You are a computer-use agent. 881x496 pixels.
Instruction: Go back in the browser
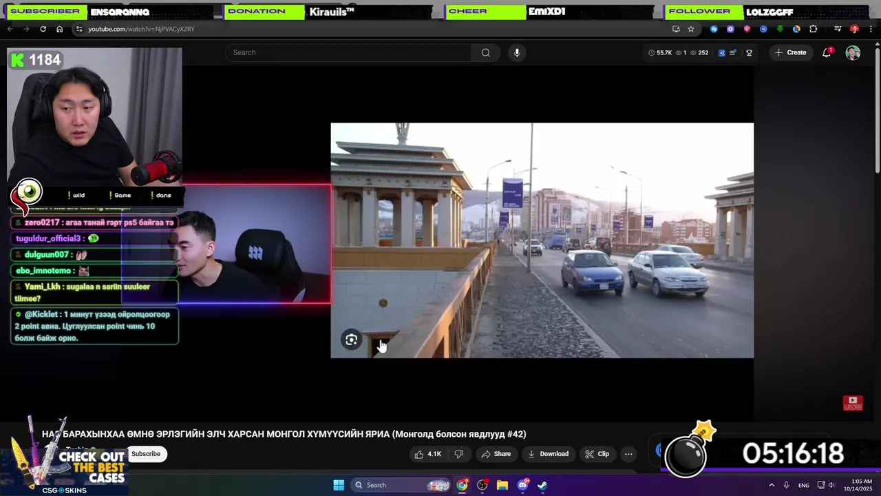[x=10, y=29]
